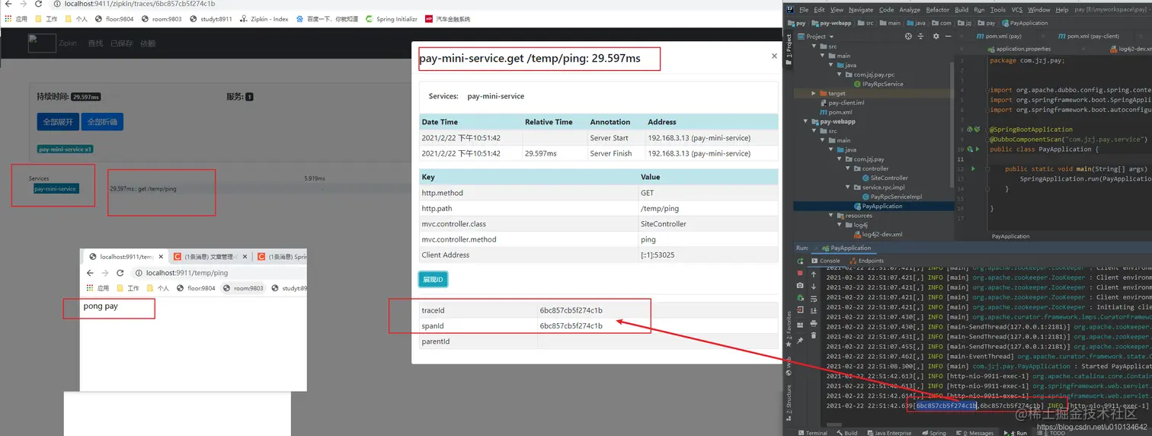Viewport: 1152px width, 436px height.
Task: Click the down arrow in console toolbar
Action: tap(813, 286)
